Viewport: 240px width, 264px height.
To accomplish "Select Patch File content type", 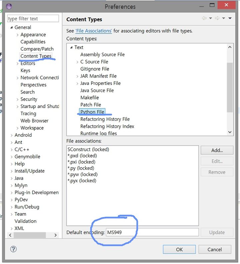I will pos(91,105).
